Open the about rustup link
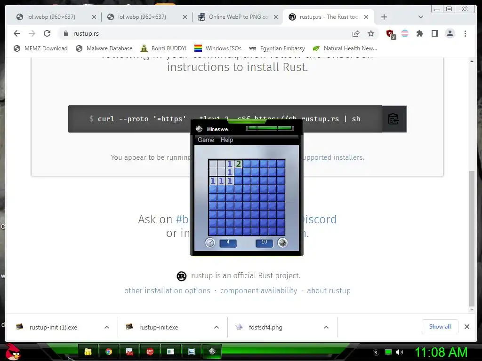482x361 pixels. 329,290
